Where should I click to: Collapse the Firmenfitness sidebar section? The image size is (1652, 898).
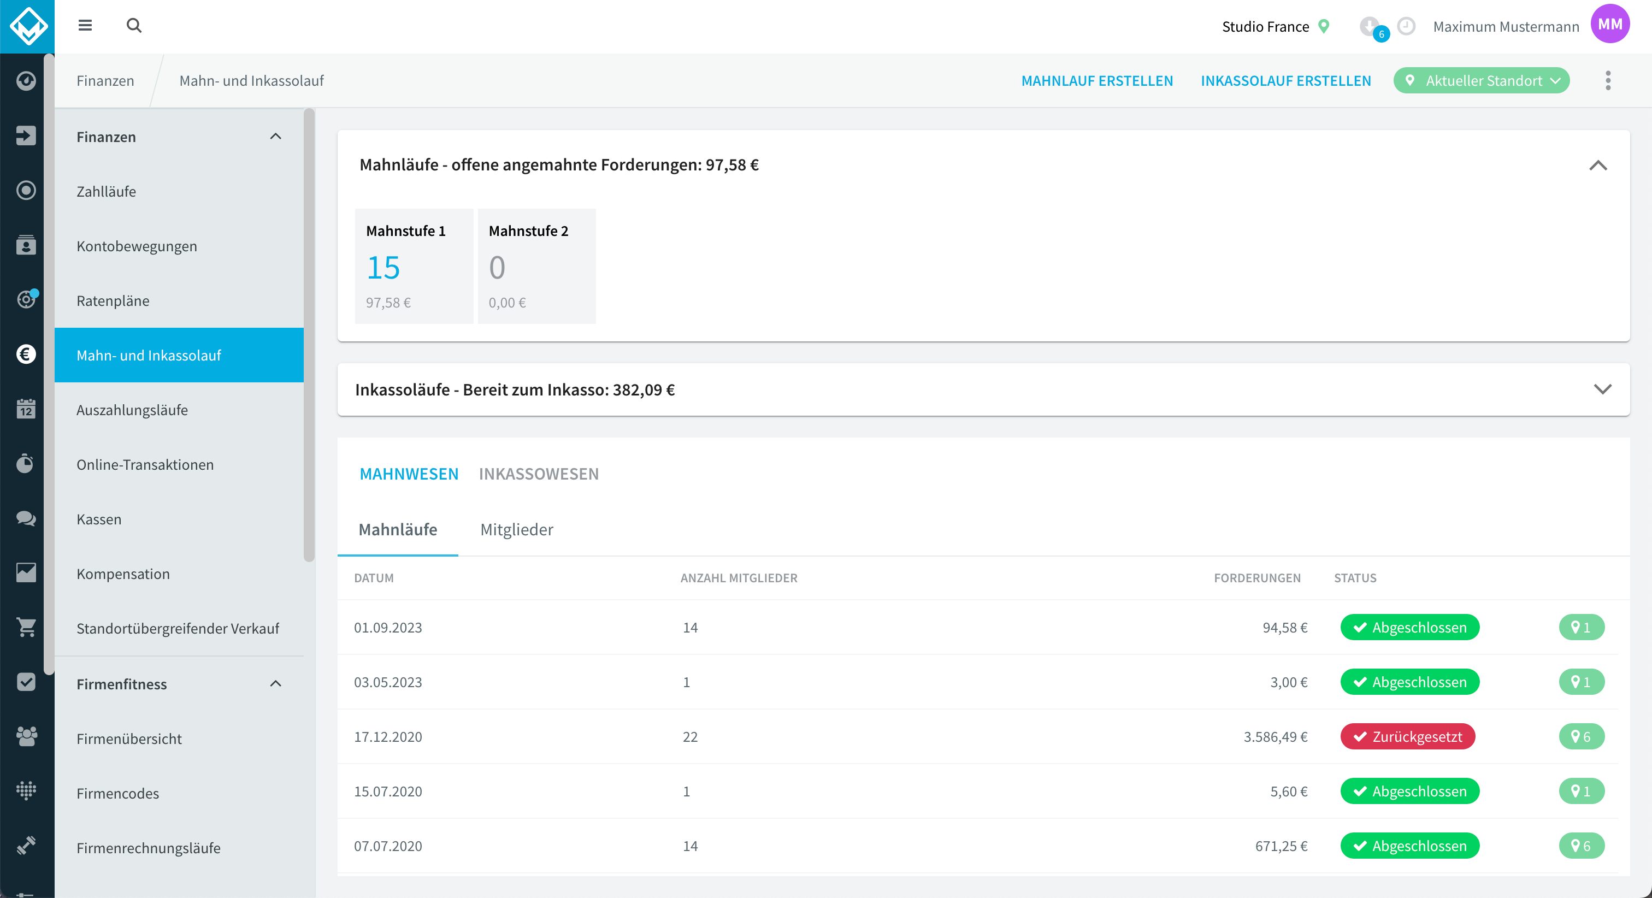(x=276, y=683)
